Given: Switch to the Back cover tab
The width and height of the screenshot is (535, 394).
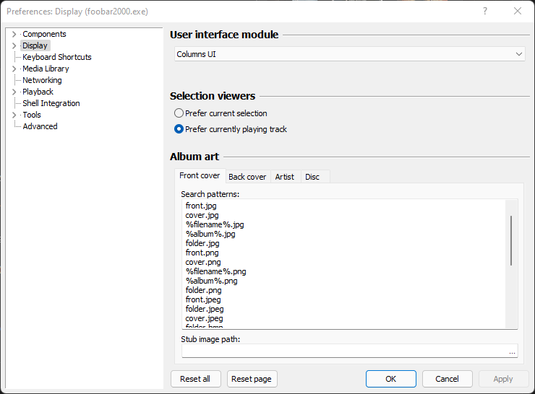Looking at the screenshot, I should click(247, 177).
